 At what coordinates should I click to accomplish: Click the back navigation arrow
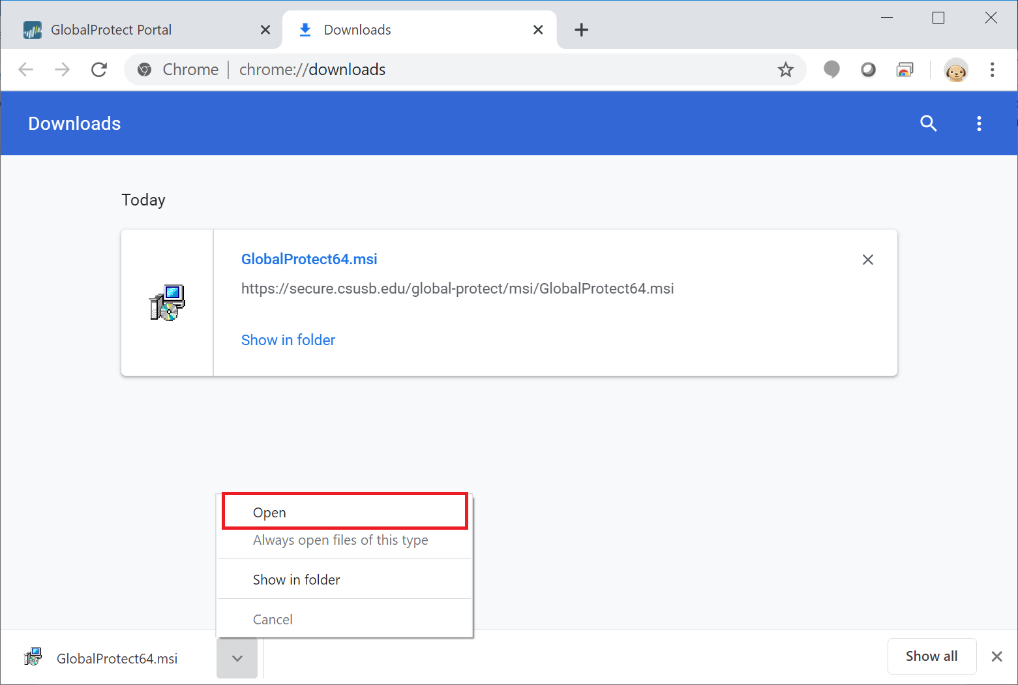25,69
